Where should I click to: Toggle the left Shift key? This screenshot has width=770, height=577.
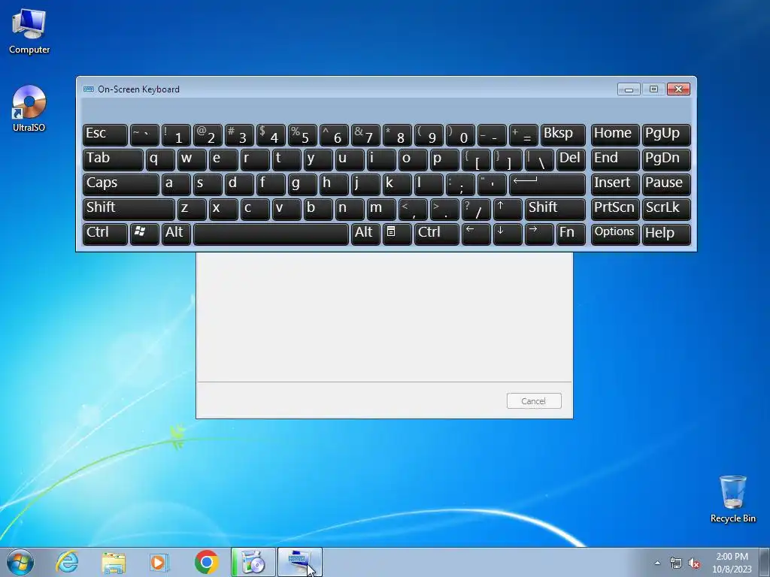[x=129, y=209]
